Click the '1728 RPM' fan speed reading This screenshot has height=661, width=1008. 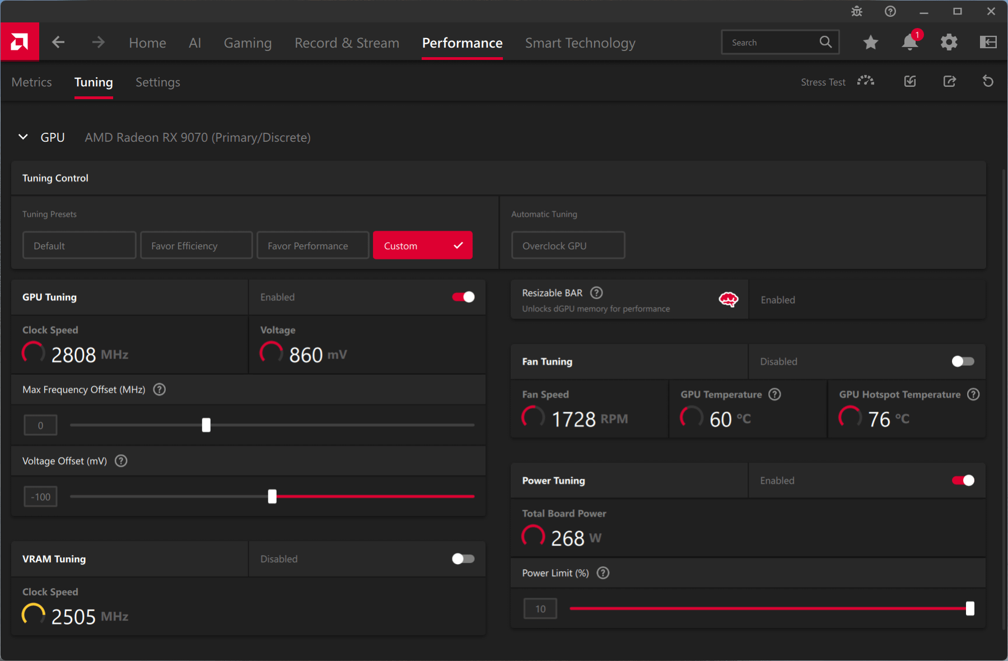[590, 419]
